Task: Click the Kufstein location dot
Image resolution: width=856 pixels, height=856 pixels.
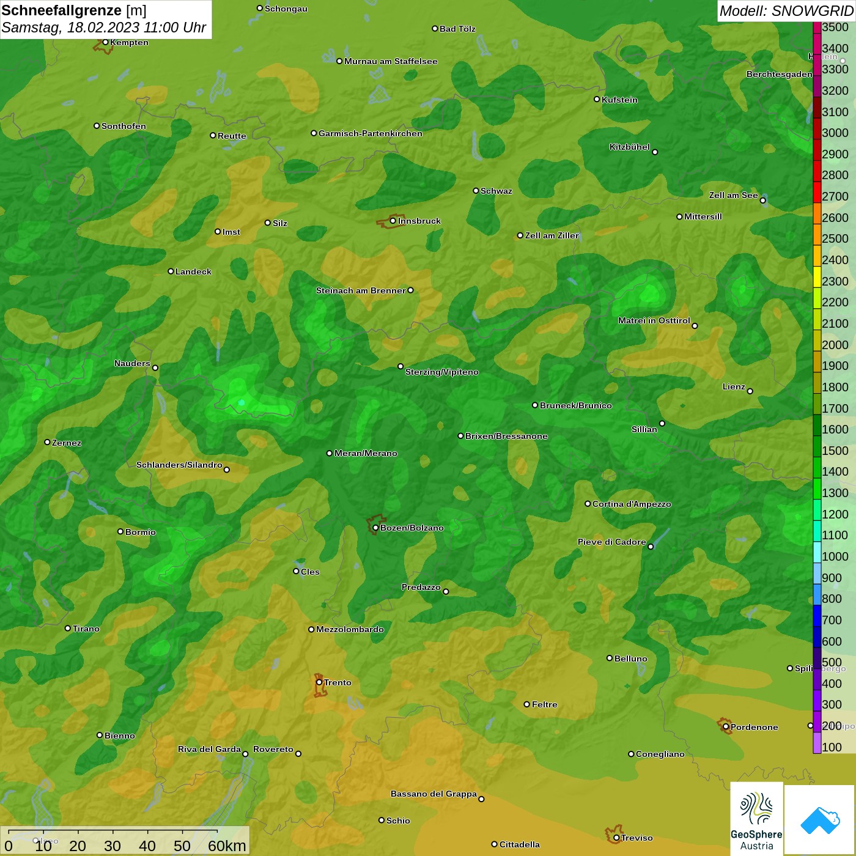Action: [x=597, y=99]
